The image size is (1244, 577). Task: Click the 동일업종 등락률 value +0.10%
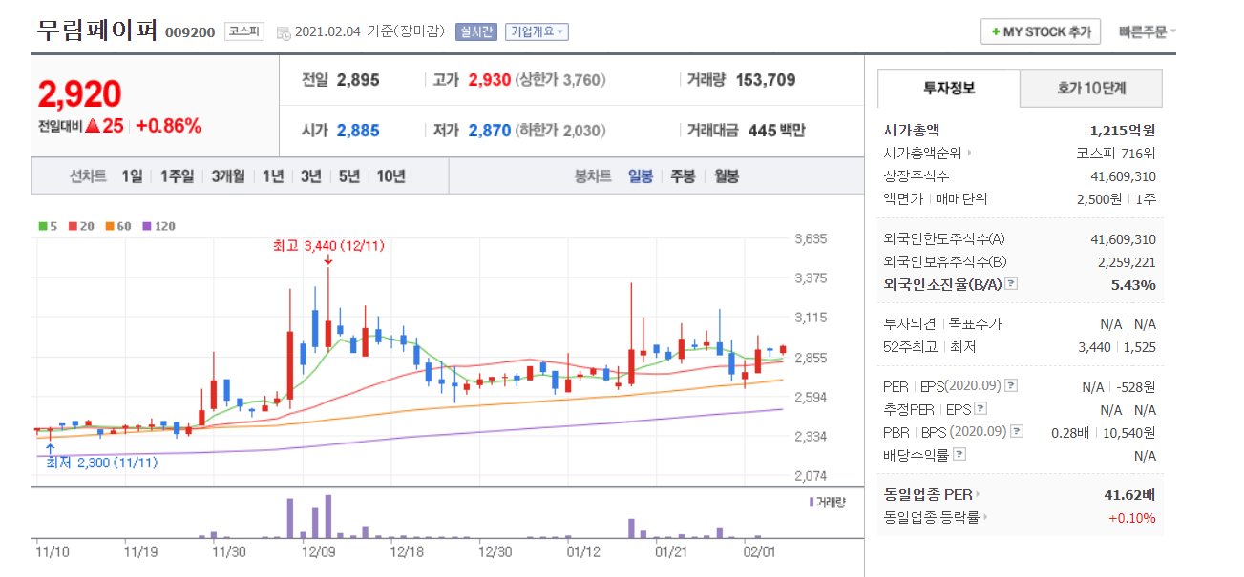pos(1131,517)
